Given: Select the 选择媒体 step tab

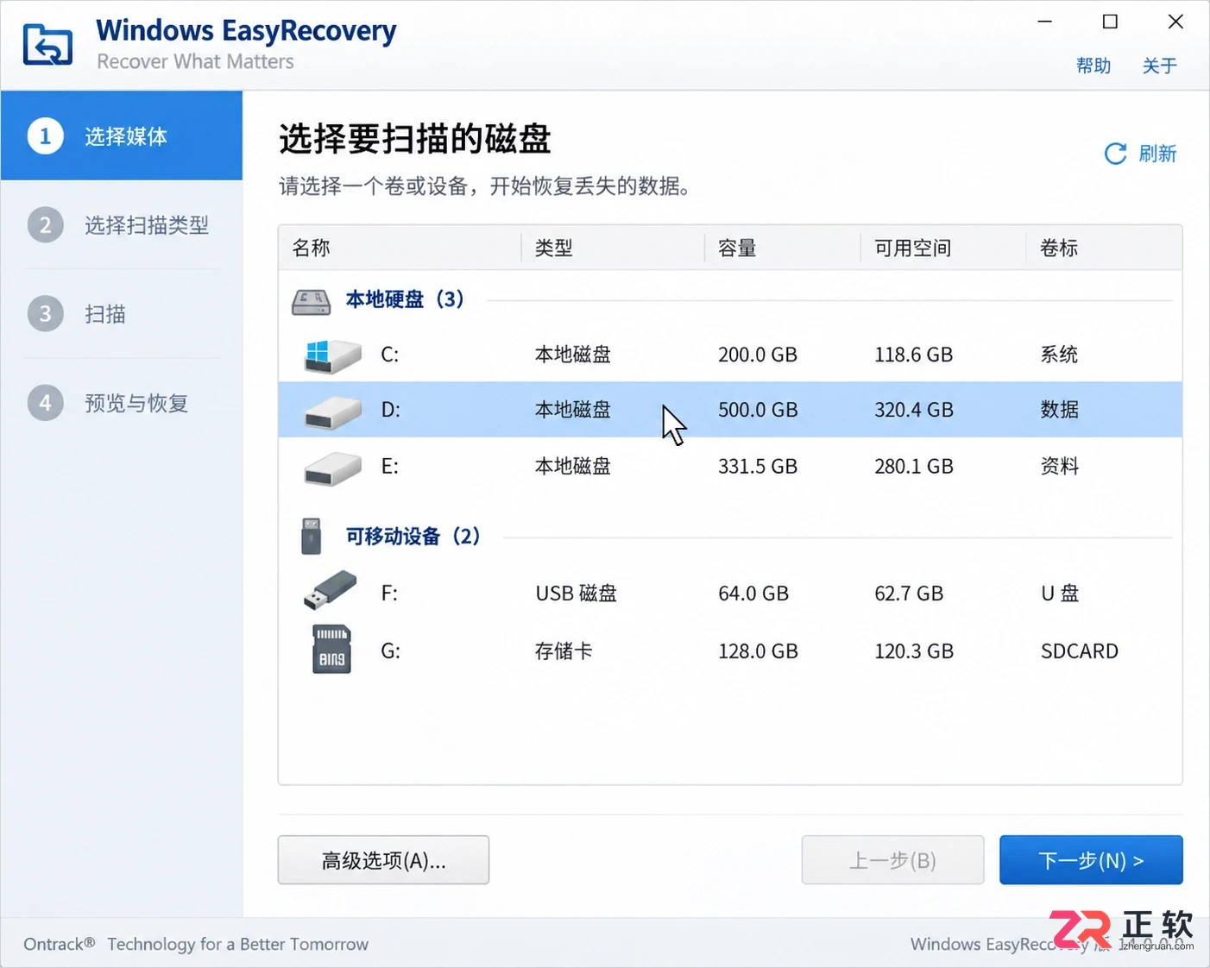Looking at the screenshot, I should pyautogui.click(x=122, y=136).
